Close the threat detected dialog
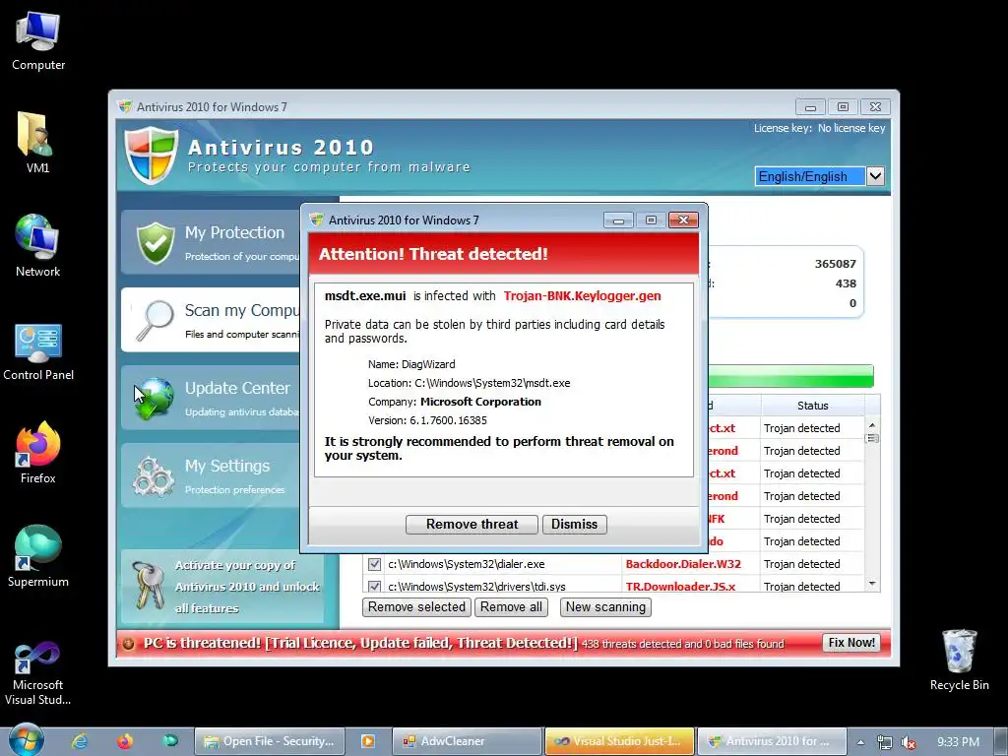The width and height of the screenshot is (1008, 756). pos(683,220)
